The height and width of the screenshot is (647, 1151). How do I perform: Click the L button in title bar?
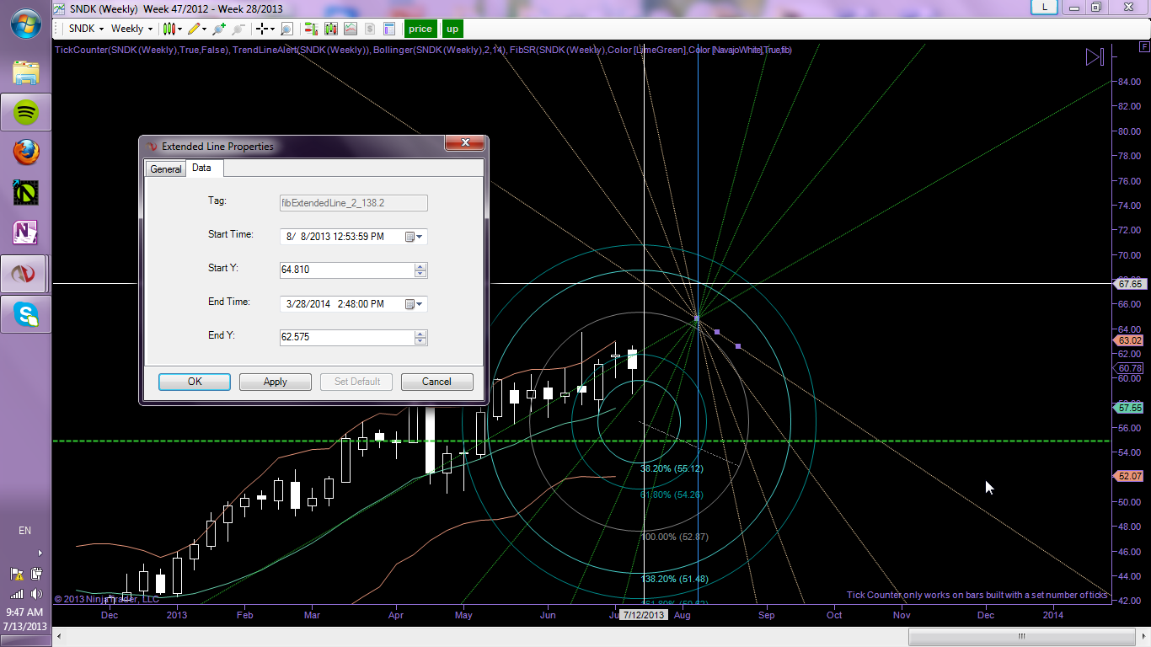click(1046, 7)
